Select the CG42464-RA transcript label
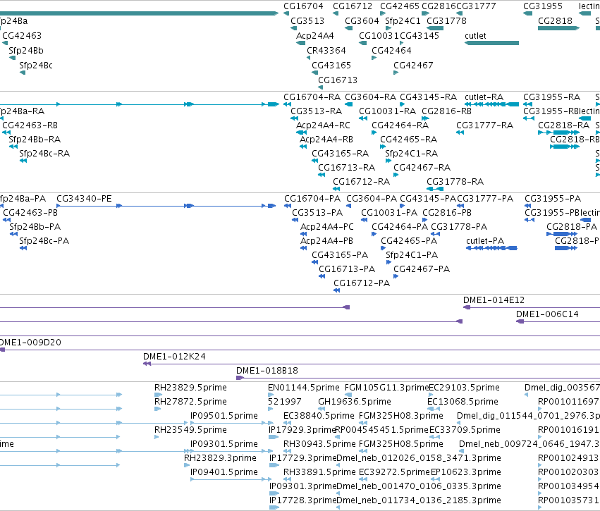 coord(400,125)
